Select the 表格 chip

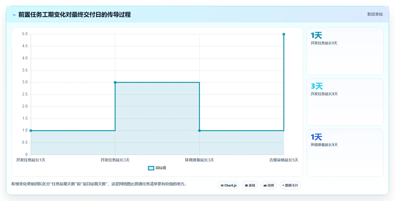click(x=250, y=185)
